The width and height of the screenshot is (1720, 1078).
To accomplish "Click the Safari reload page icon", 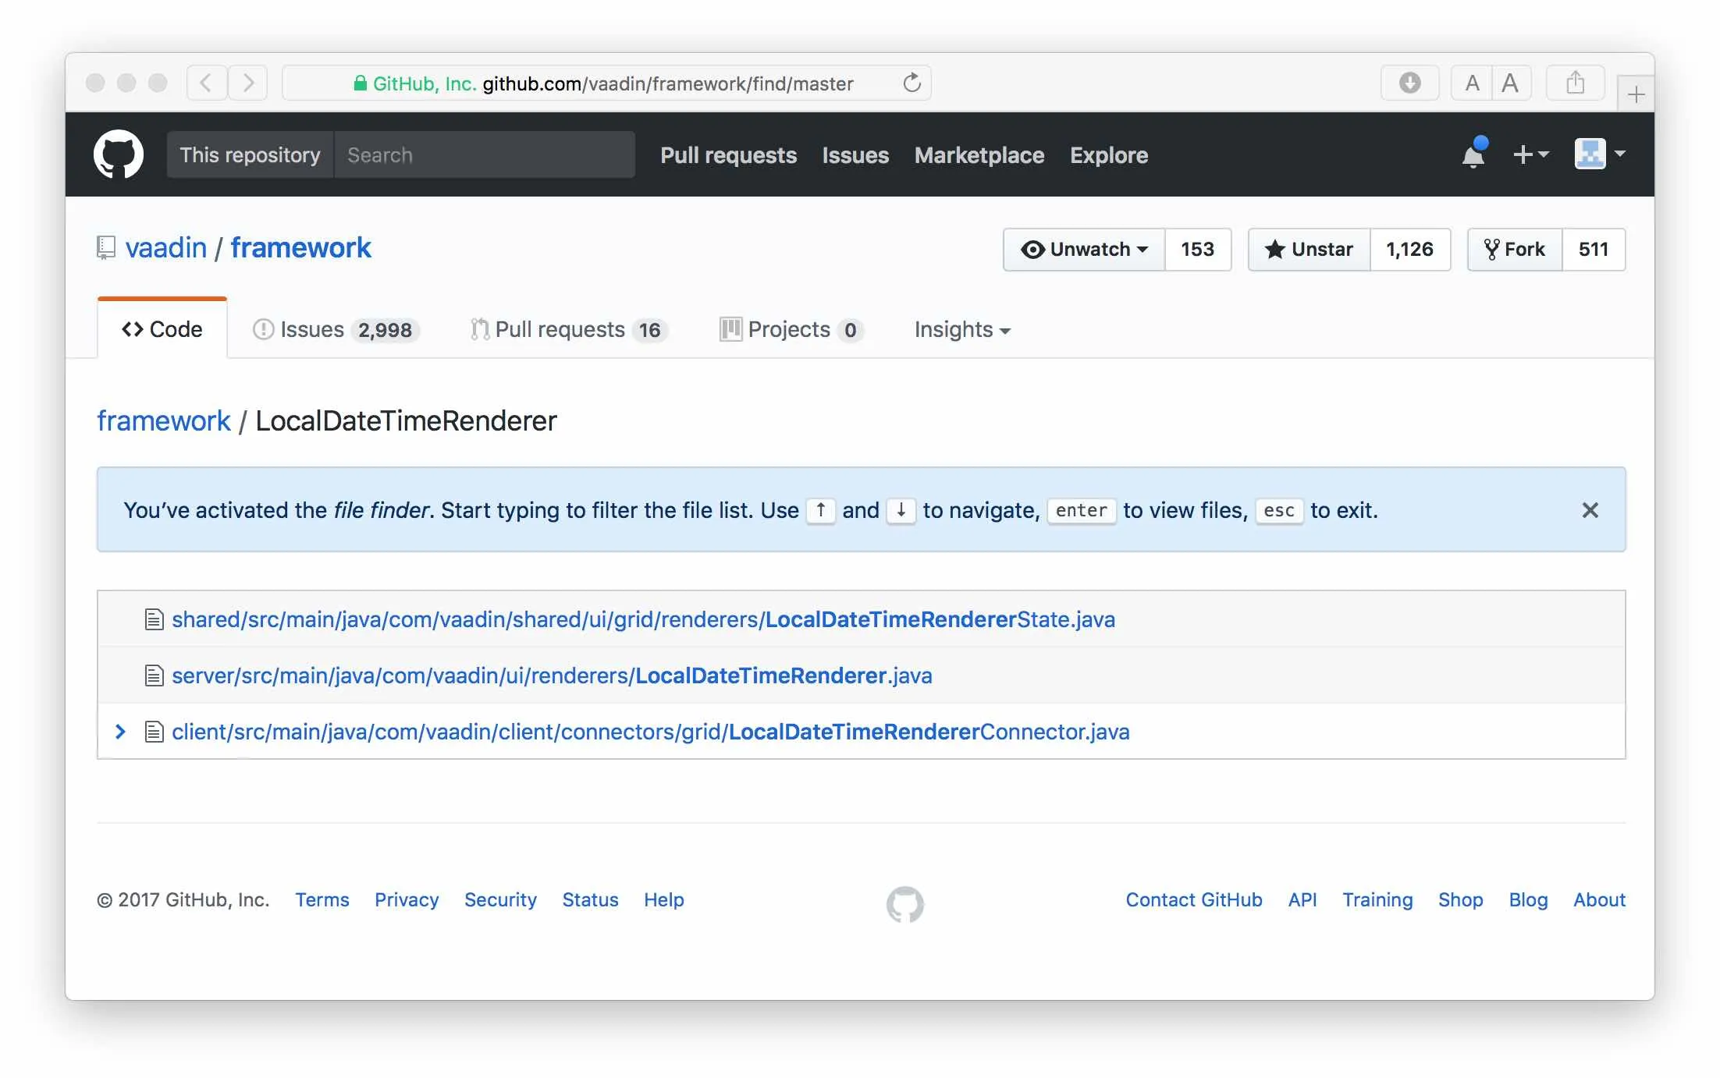I will point(912,83).
